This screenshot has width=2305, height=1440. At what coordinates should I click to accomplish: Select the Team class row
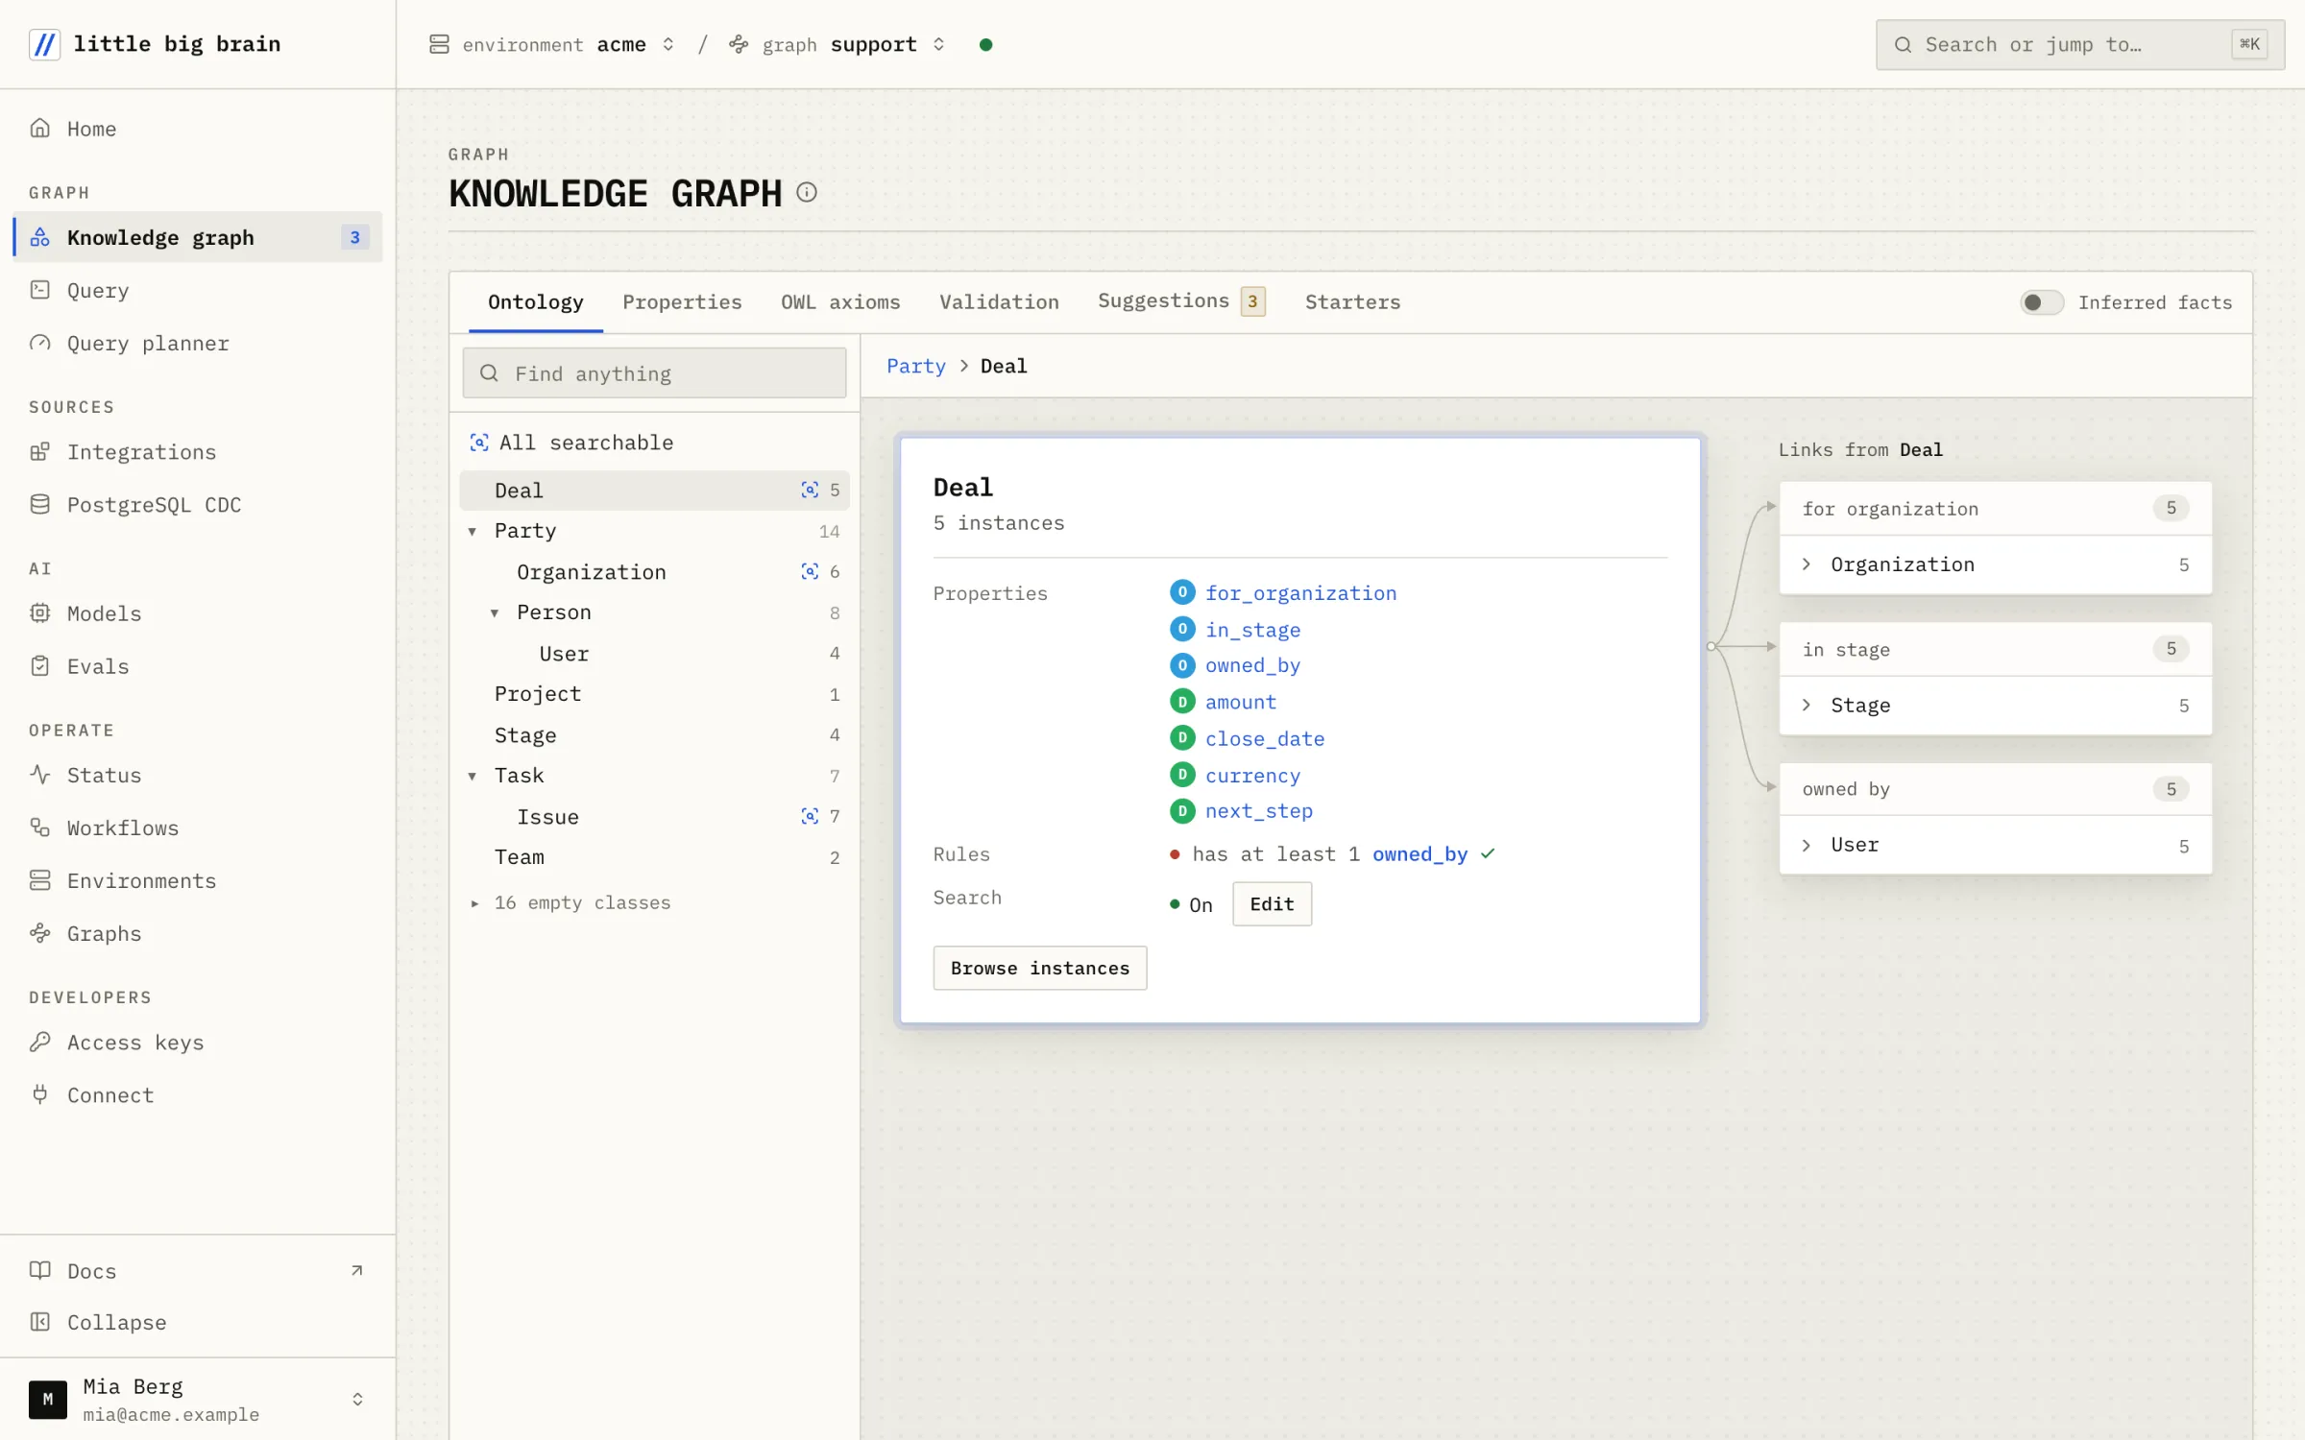click(x=655, y=857)
